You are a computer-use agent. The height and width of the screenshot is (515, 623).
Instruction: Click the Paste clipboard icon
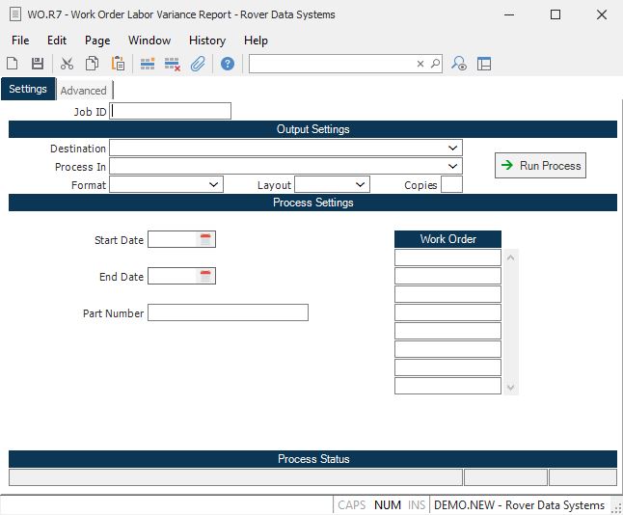coord(118,64)
